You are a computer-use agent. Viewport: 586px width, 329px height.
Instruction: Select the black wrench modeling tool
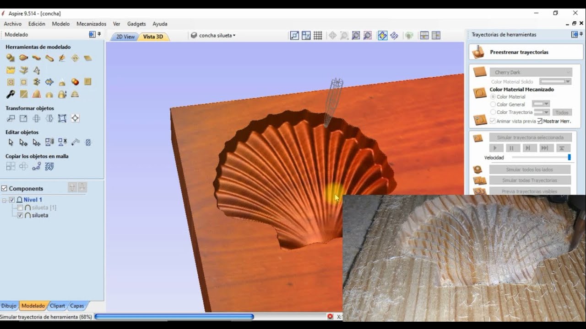tap(11, 94)
